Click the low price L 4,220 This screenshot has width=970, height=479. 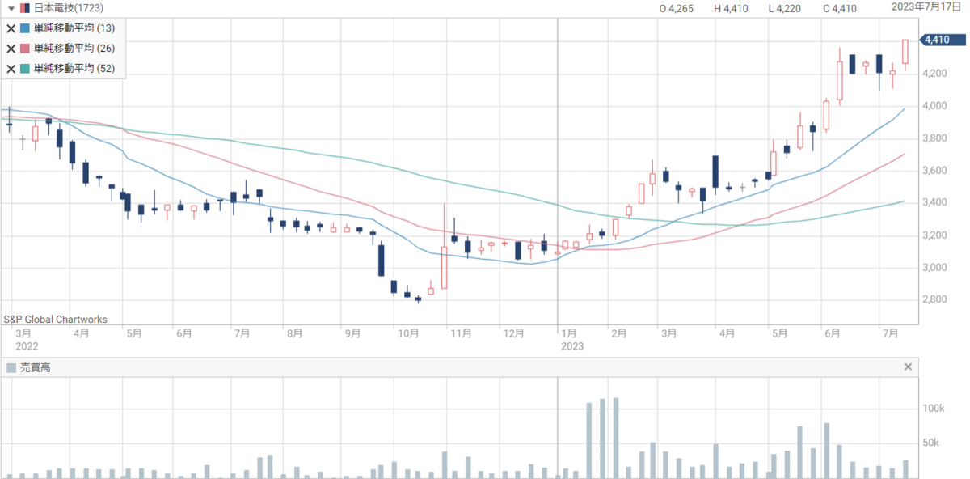tap(784, 9)
